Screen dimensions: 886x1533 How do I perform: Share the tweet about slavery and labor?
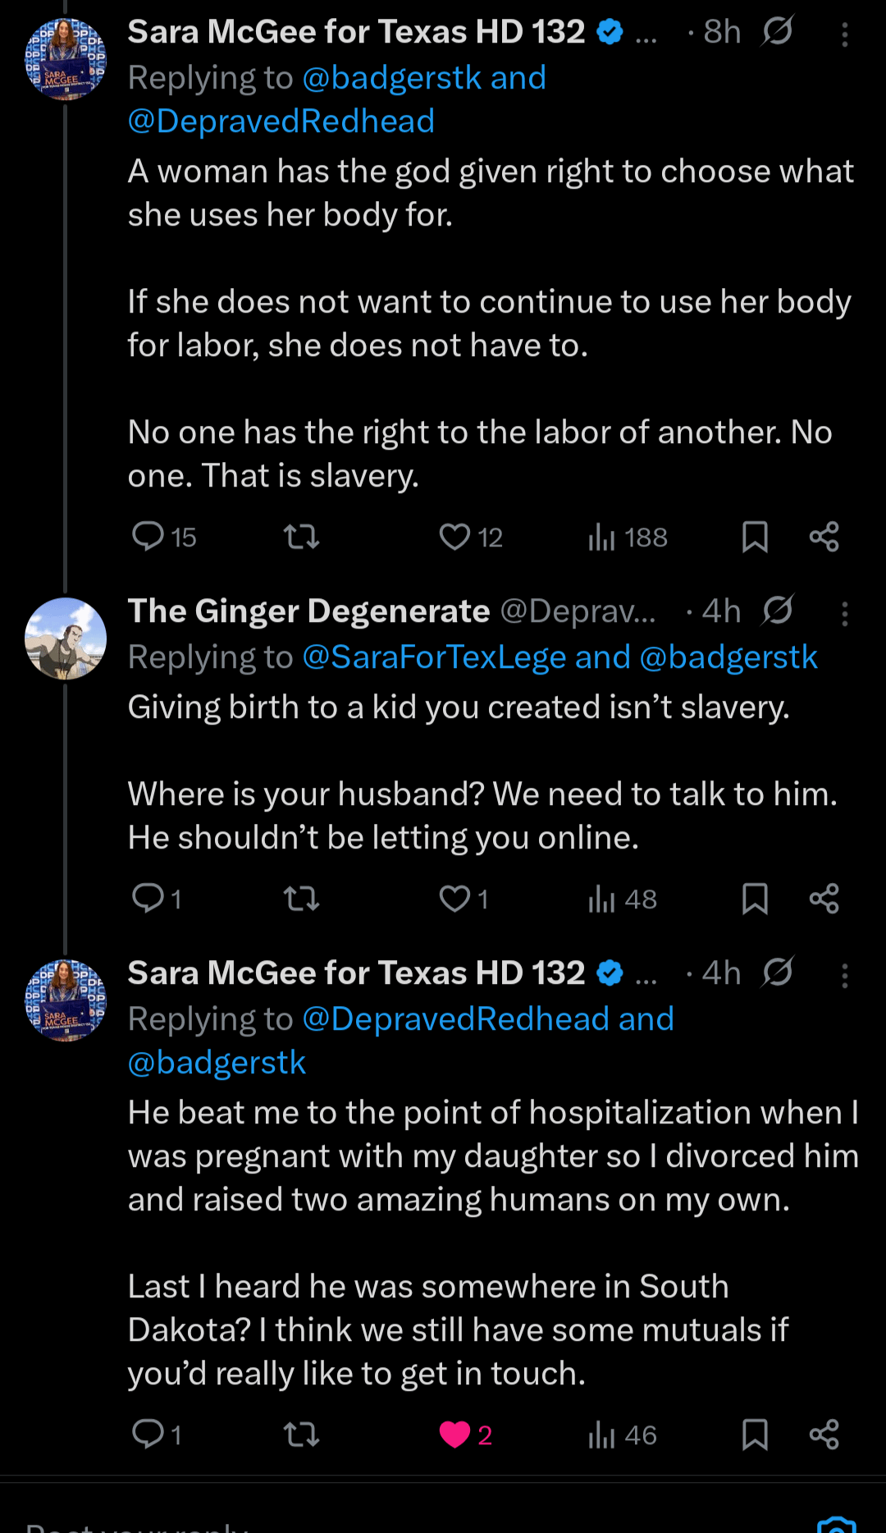824,537
